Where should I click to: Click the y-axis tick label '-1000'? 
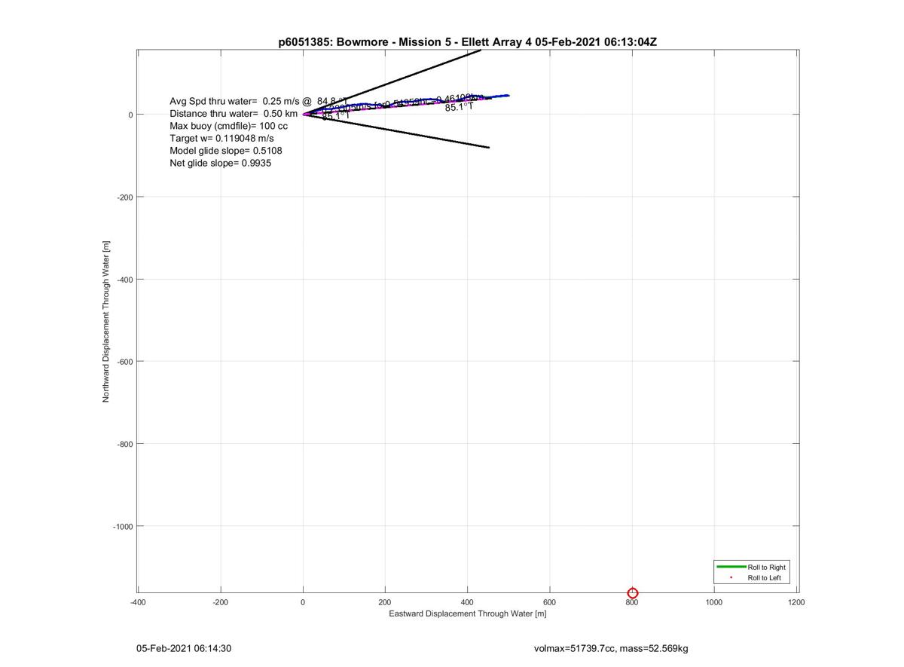pyautogui.click(x=123, y=526)
